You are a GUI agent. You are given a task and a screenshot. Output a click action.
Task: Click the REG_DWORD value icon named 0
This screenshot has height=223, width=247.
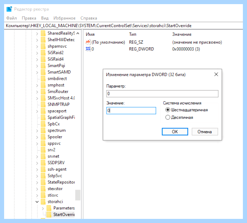(x=88, y=49)
